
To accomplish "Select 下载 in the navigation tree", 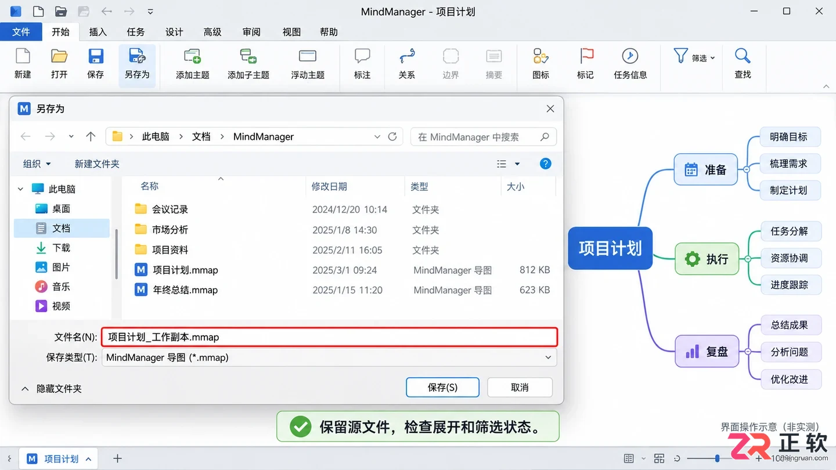I will 61,248.
